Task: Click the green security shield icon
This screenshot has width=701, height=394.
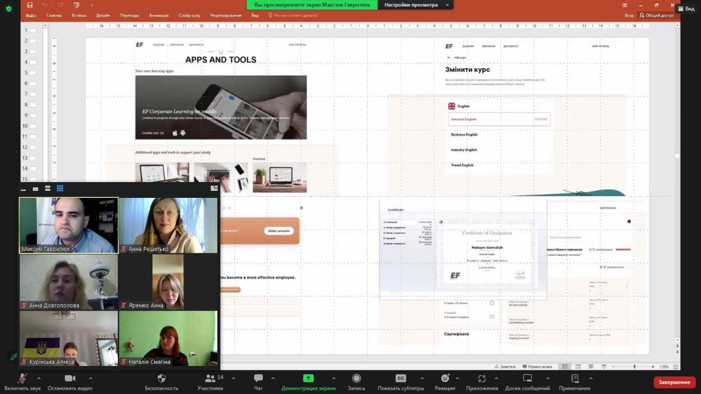Action: click(8, 9)
